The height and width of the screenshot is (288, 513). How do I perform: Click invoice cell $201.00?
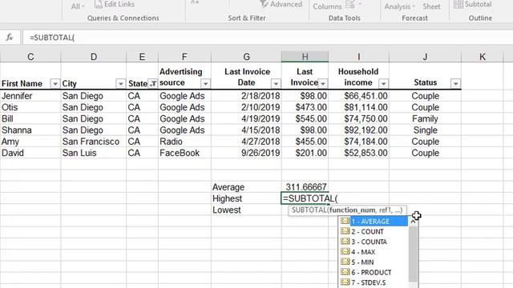pos(305,153)
